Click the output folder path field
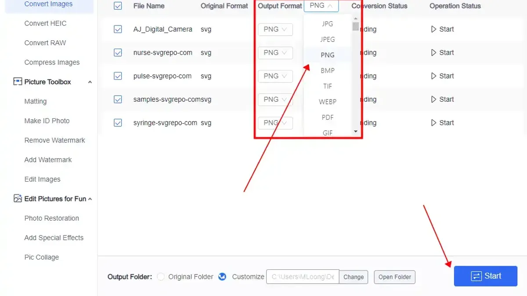Viewport: 527px width, 296px height. click(x=303, y=277)
